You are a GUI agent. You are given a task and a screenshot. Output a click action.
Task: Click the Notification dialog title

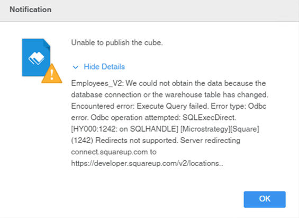[31, 10]
